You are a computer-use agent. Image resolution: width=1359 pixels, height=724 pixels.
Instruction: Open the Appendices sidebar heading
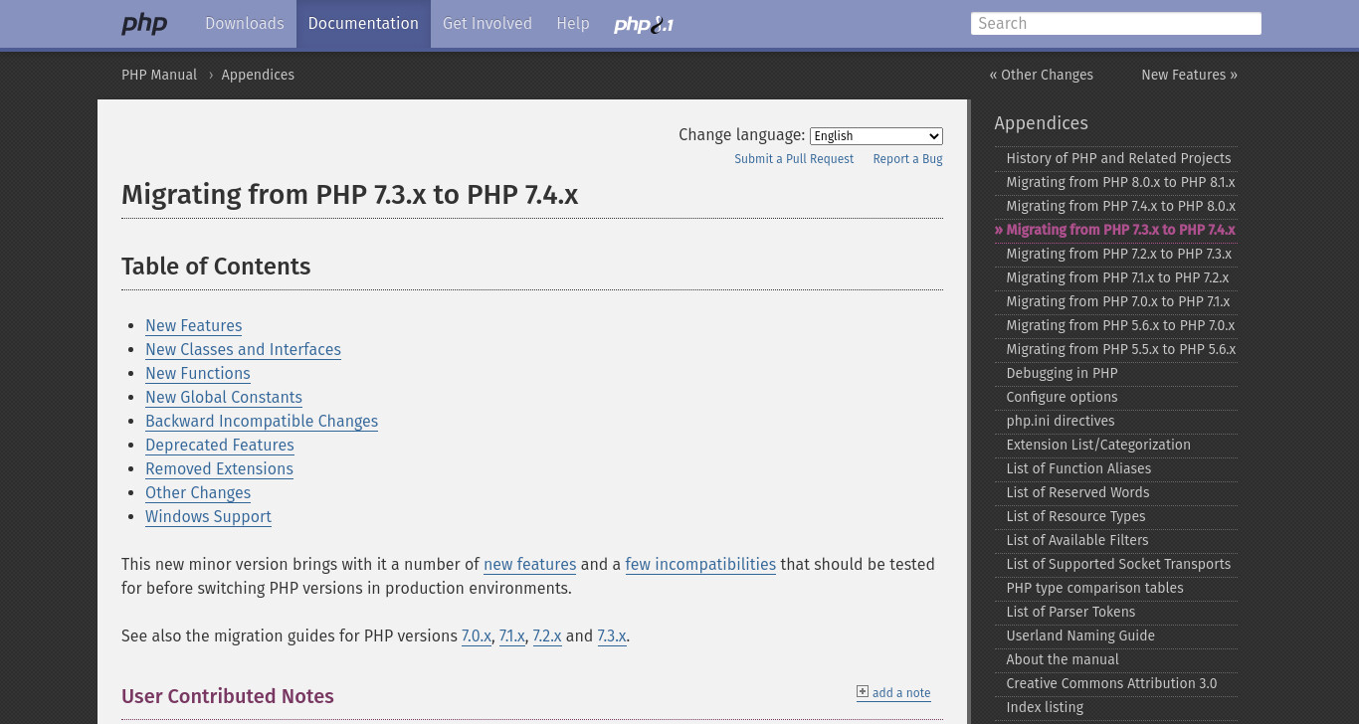[1041, 123]
